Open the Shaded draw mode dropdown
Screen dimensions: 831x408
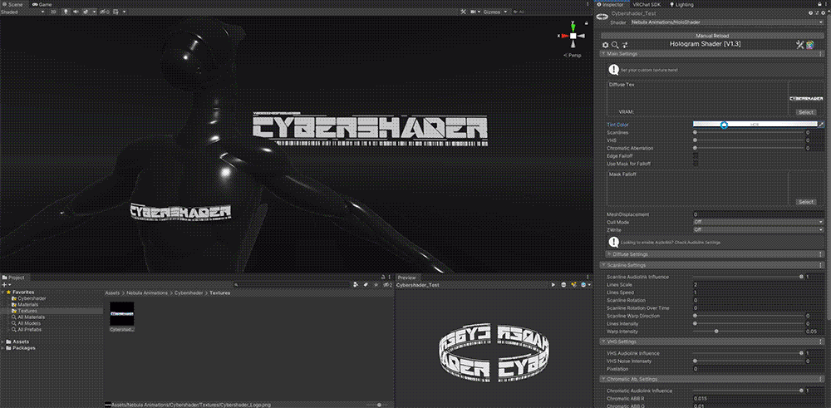click(x=22, y=11)
